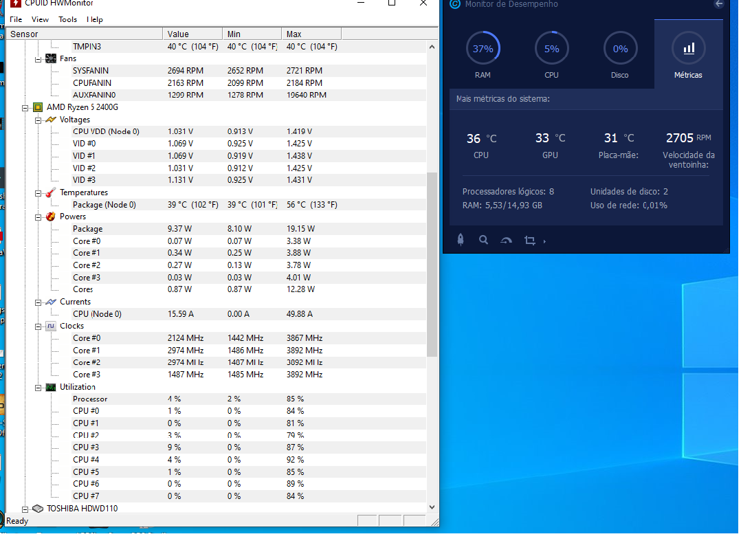Viewport: 741px width, 543px height.
Task: Click the processor chip icon beside AMD Ryzen 5 2400G
Action: [38, 107]
